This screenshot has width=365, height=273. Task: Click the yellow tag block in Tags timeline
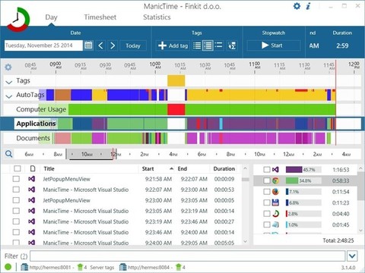176,81
